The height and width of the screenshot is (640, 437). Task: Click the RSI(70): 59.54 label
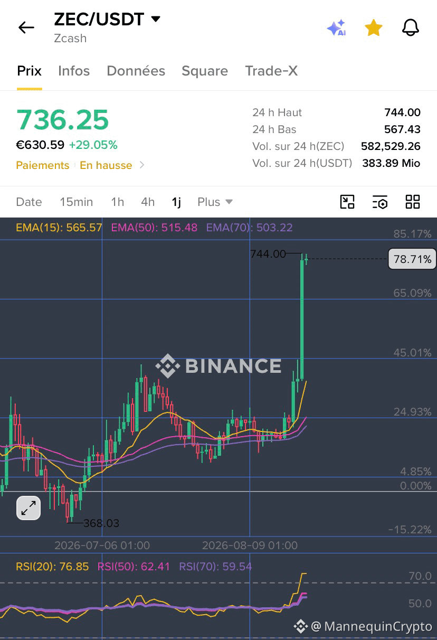pyautogui.click(x=216, y=567)
